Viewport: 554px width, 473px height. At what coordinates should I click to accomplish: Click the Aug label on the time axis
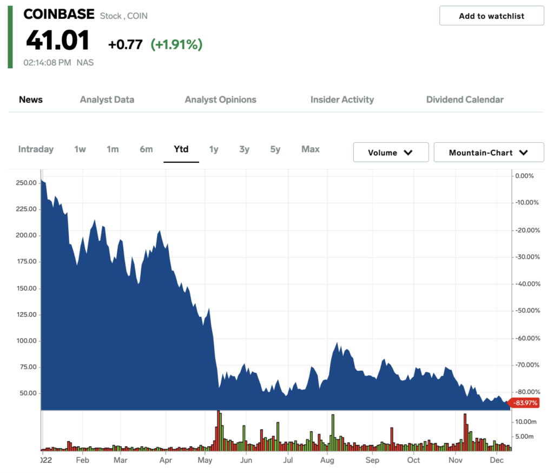[x=327, y=460]
